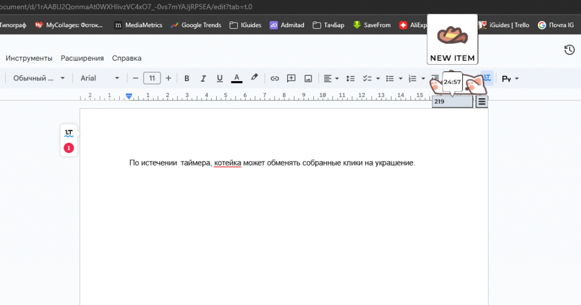Open the iGuides | Trello bookmark

(x=504, y=25)
